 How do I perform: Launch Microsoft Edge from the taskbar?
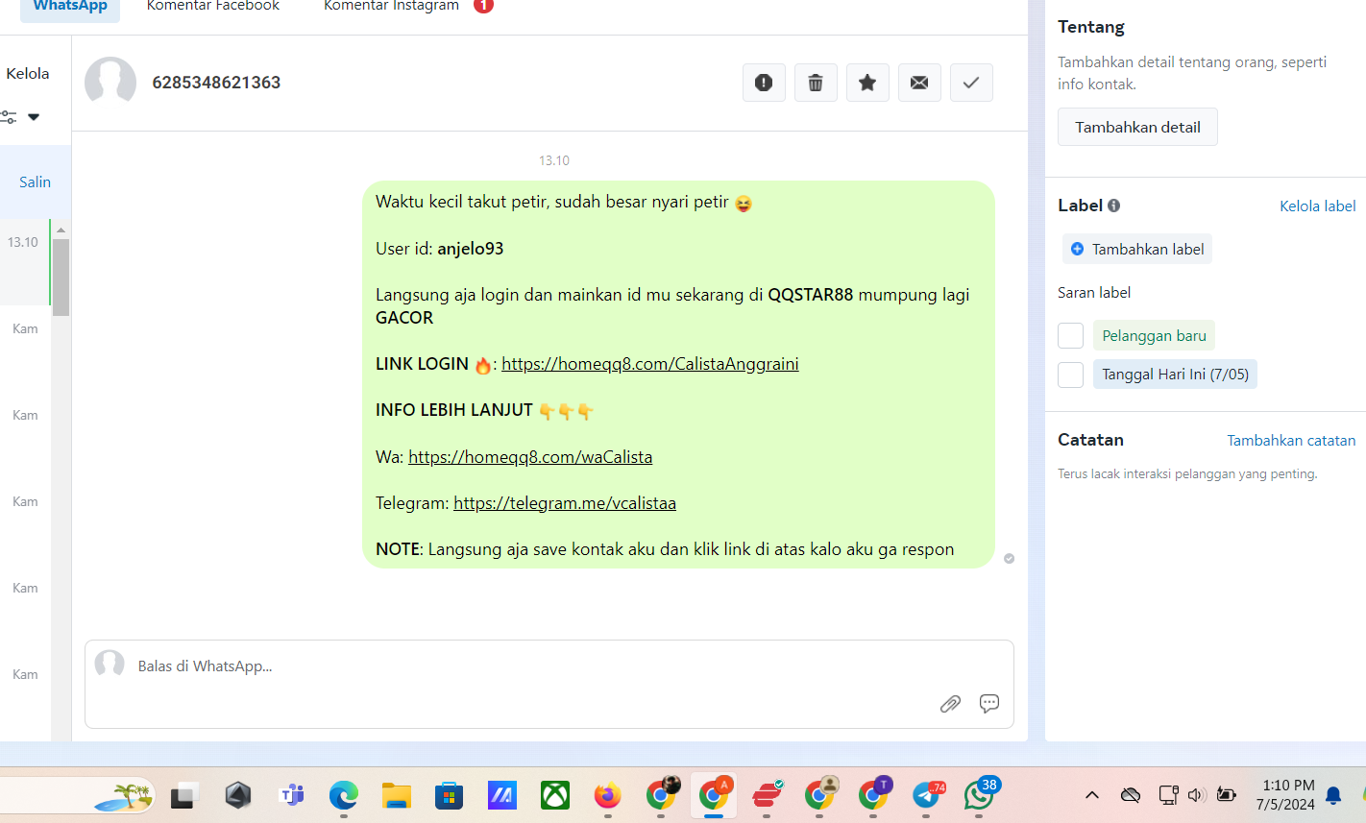pyautogui.click(x=344, y=795)
